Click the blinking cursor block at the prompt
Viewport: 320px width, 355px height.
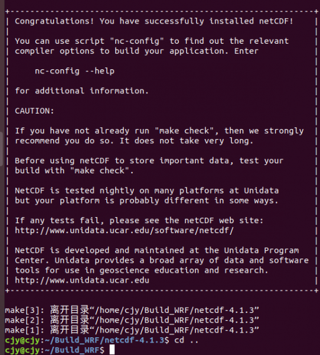pos(112,350)
